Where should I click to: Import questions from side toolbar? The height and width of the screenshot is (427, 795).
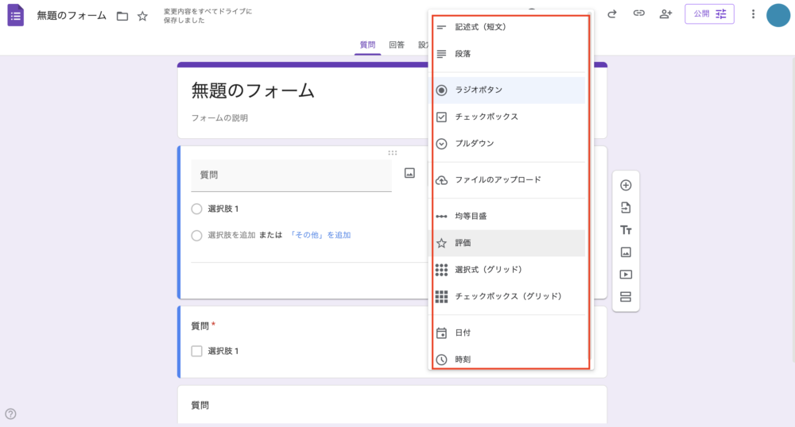coord(626,207)
